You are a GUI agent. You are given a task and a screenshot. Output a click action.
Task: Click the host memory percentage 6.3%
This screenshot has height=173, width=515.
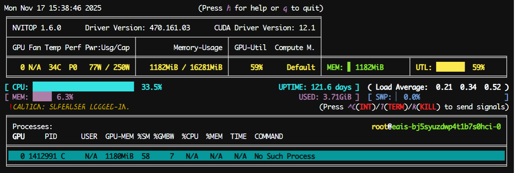point(65,97)
